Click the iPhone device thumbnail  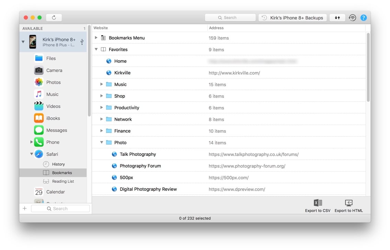(x=33, y=42)
